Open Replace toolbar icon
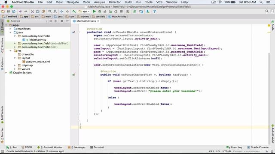 pyautogui.click(x=55, y=12)
